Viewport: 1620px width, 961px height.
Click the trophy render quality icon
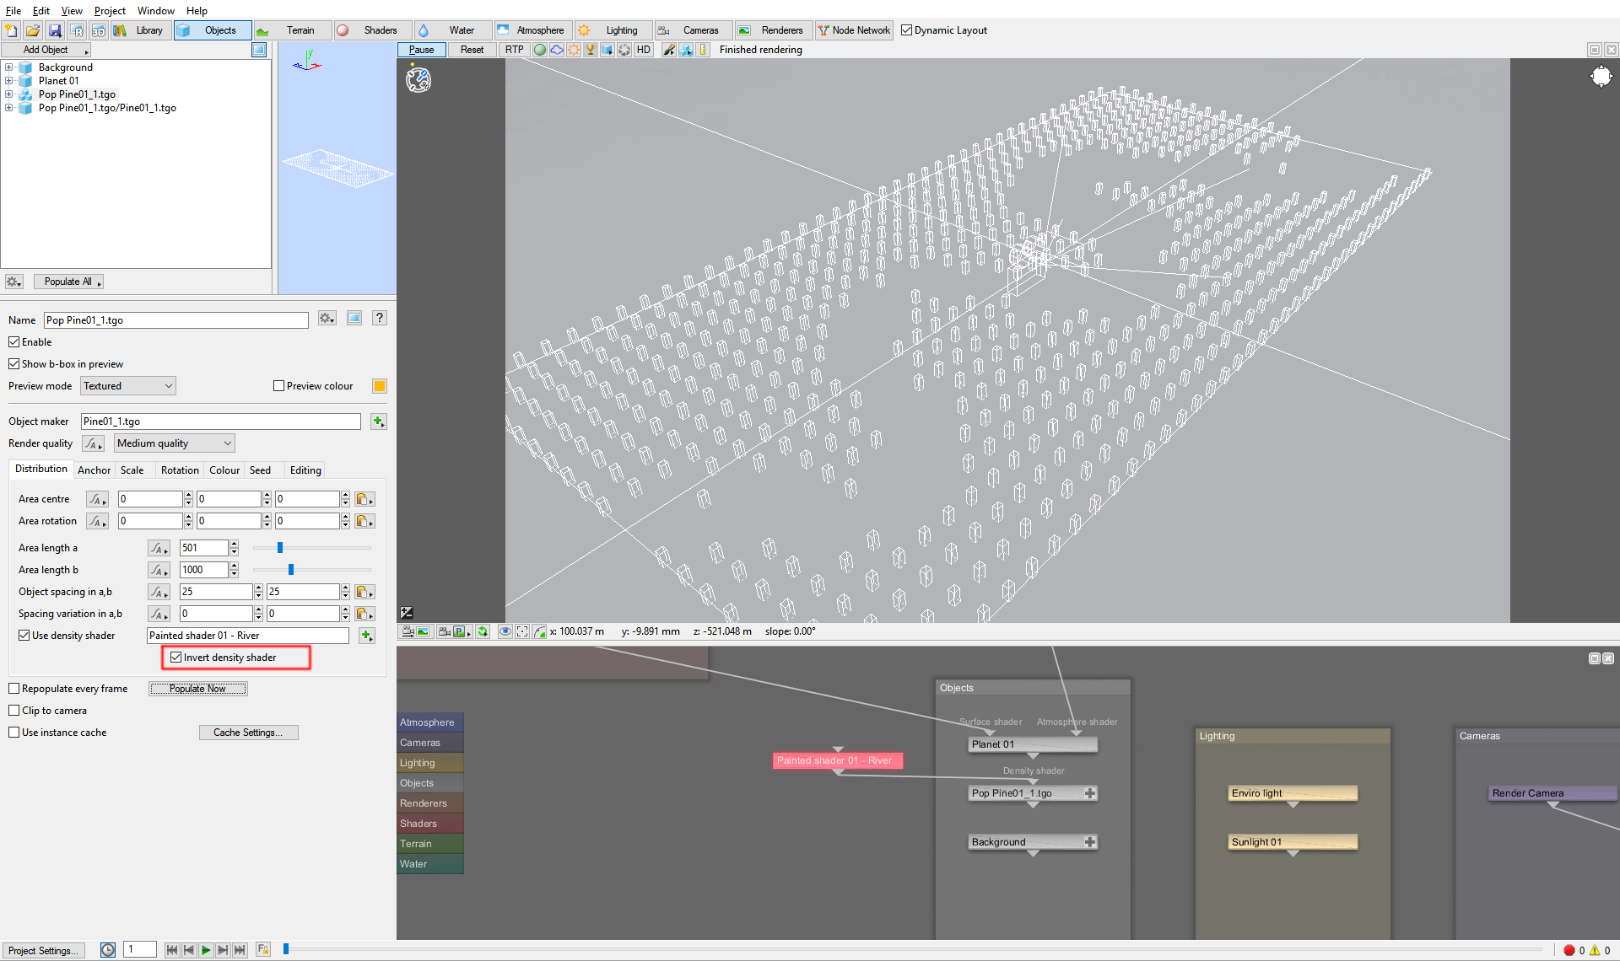pos(591,50)
